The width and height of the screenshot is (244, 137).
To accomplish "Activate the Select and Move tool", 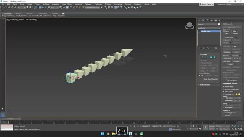I will [x=40, y=8].
